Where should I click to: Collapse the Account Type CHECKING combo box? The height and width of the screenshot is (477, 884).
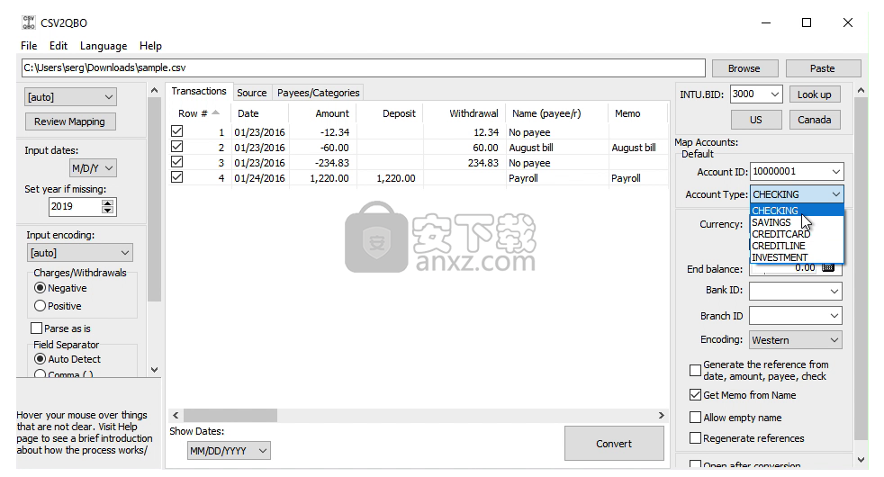tap(797, 194)
